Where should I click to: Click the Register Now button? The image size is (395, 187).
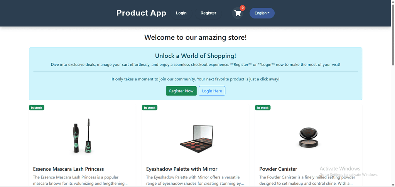point(181,91)
